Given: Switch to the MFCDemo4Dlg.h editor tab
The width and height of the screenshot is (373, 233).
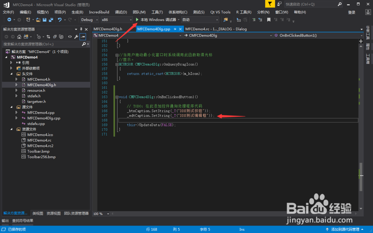Looking at the screenshot, I should 108,29.
